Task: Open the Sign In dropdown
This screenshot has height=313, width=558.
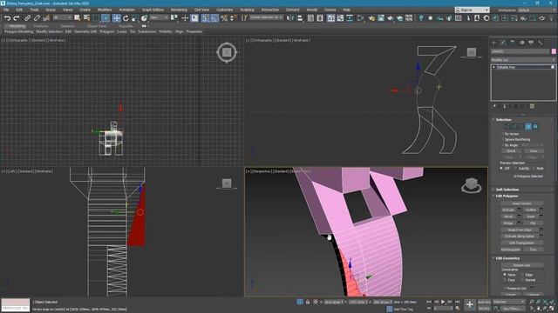Action: point(472,10)
